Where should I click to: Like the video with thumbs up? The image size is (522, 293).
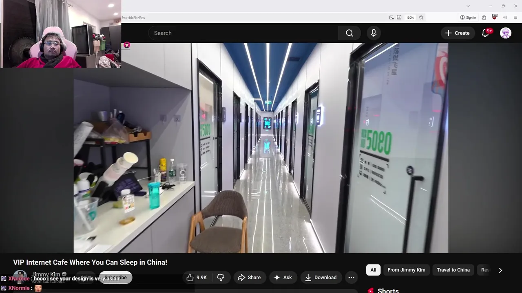coord(196,278)
